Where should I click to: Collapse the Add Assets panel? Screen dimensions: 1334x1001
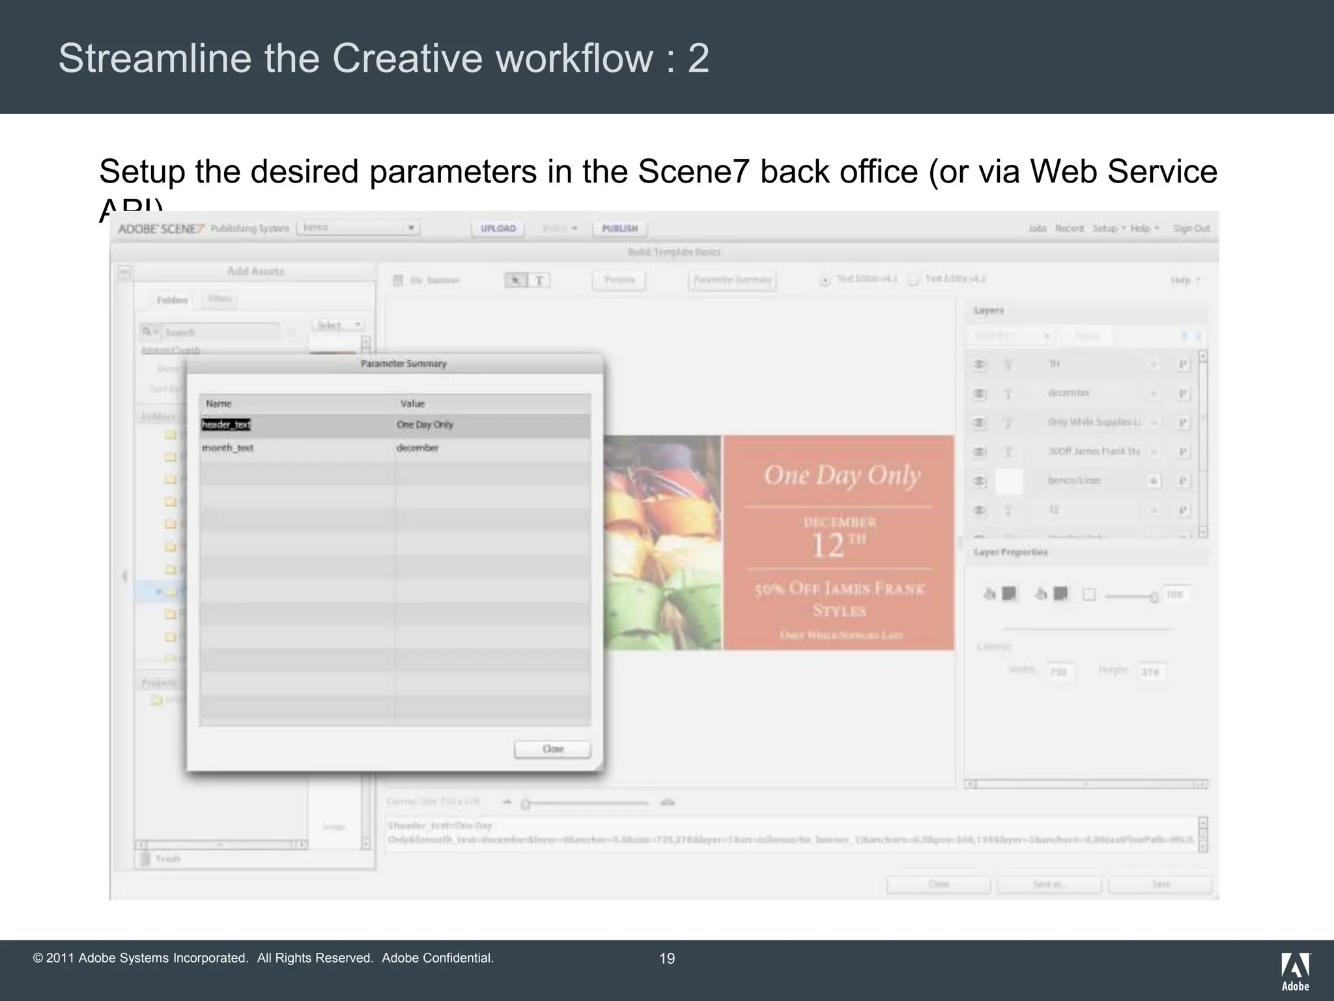point(125,271)
